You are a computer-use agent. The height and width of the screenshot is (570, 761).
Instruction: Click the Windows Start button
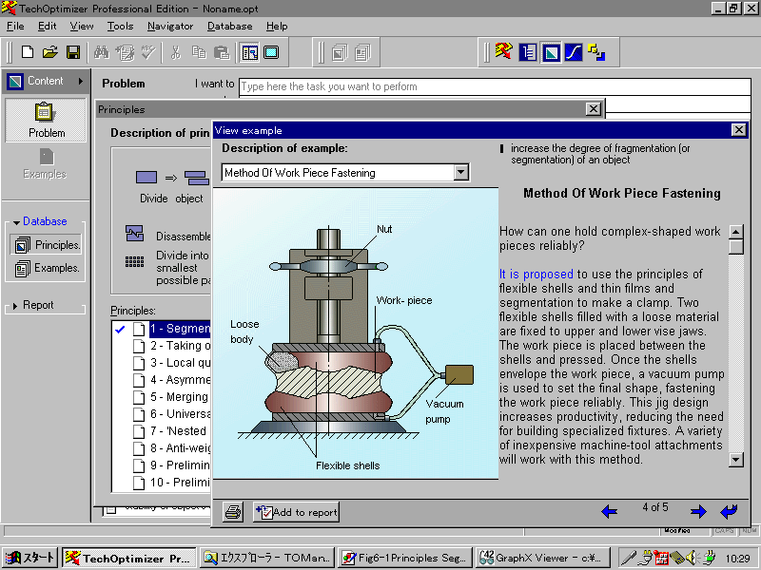[x=30, y=558]
